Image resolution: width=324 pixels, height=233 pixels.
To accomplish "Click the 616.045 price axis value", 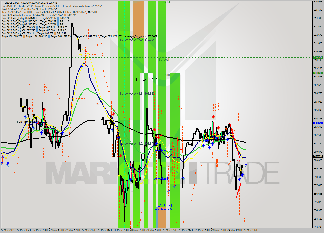I will click(318, 2).
